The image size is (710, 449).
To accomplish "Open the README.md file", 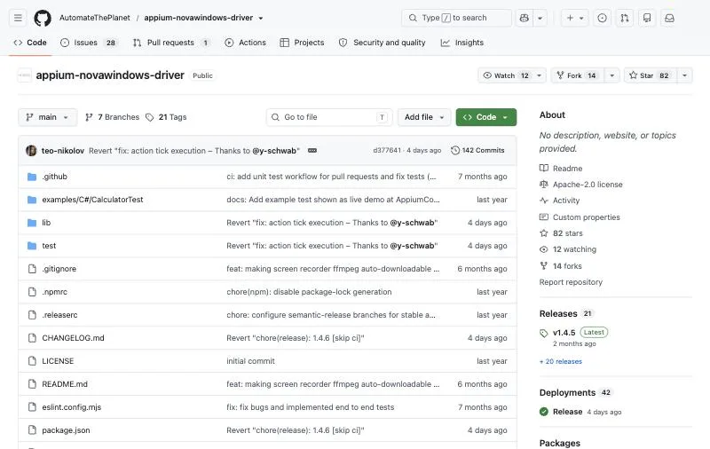I will 65,384.
